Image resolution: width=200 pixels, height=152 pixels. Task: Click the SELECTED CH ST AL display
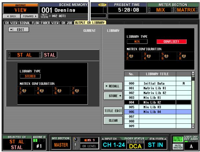click(x=17, y=144)
